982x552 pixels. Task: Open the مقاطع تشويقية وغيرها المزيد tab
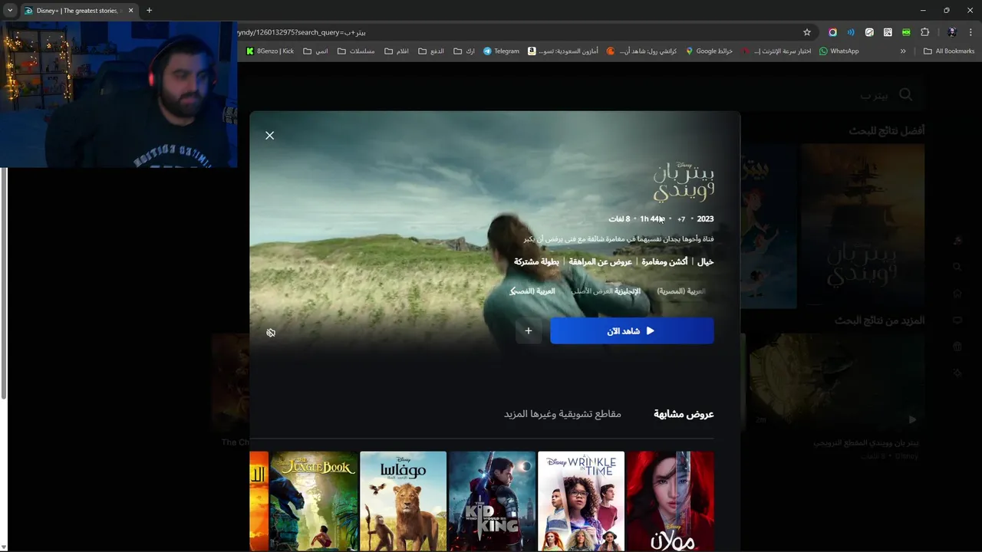(562, 414)
